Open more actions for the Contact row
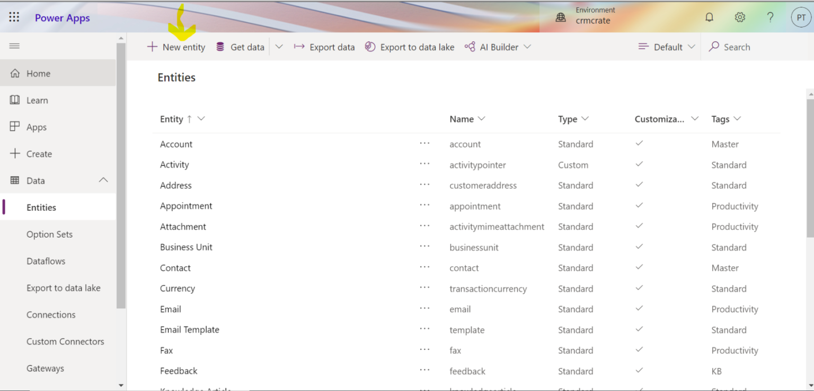Screen dimensions: 814x391 pyautogui.click(x=424, y=268)
